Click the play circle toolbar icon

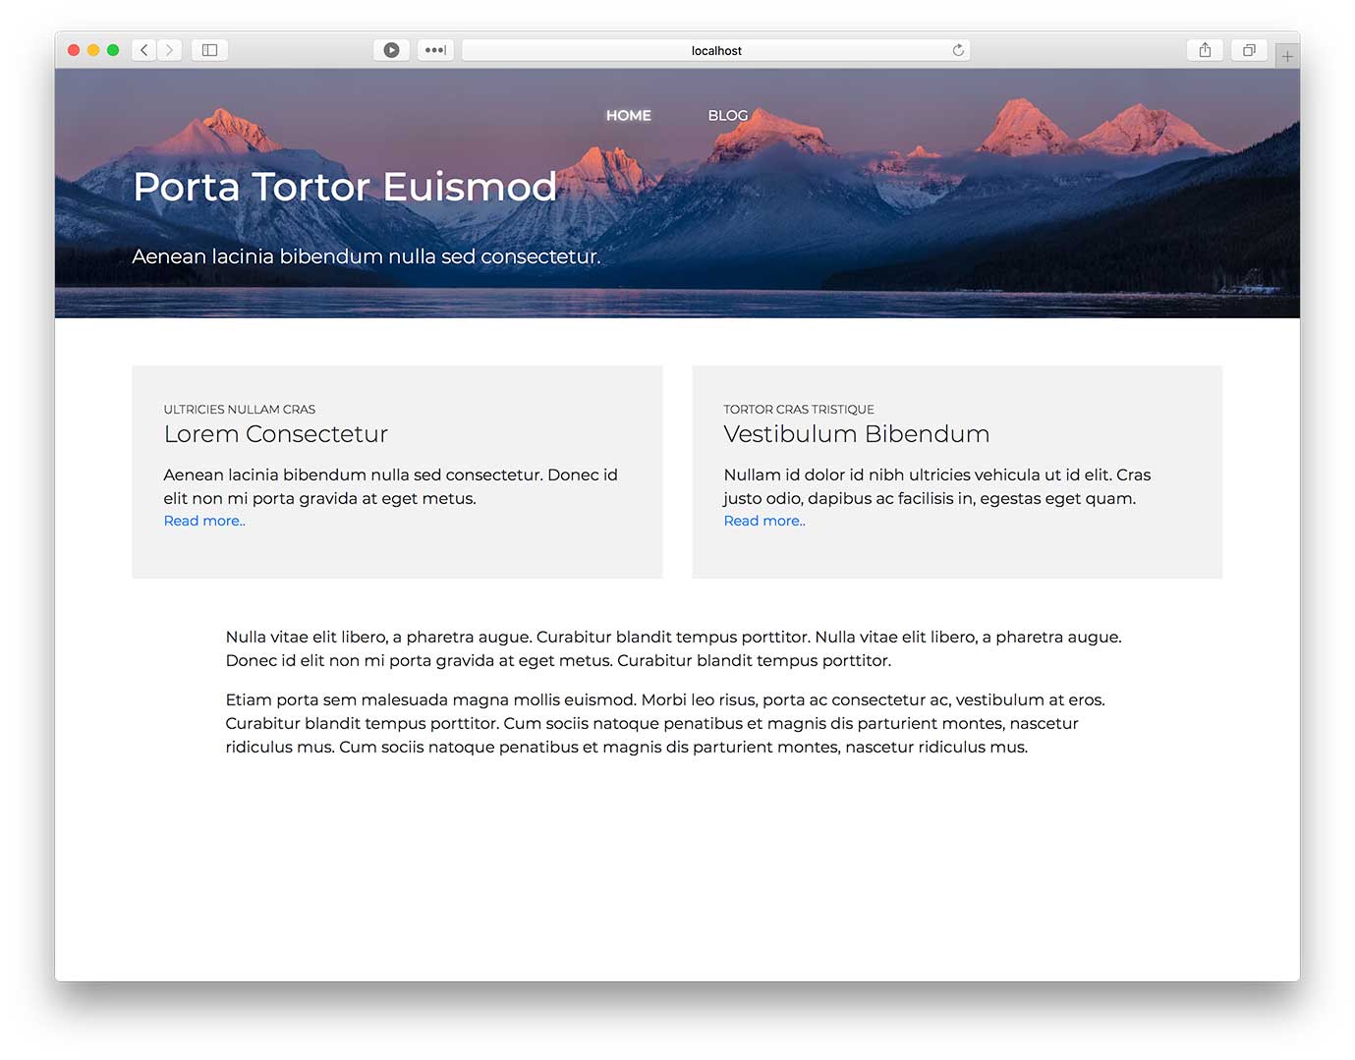click(x=391, y=50)
